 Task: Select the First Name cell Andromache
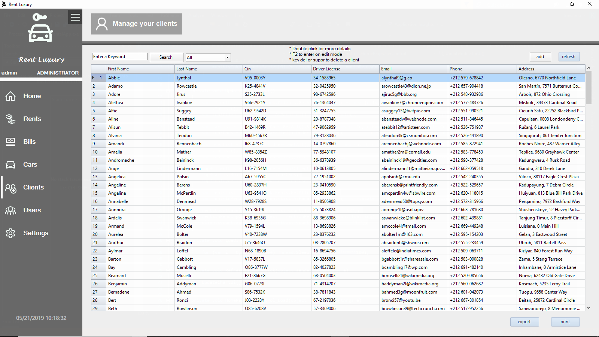140,160
